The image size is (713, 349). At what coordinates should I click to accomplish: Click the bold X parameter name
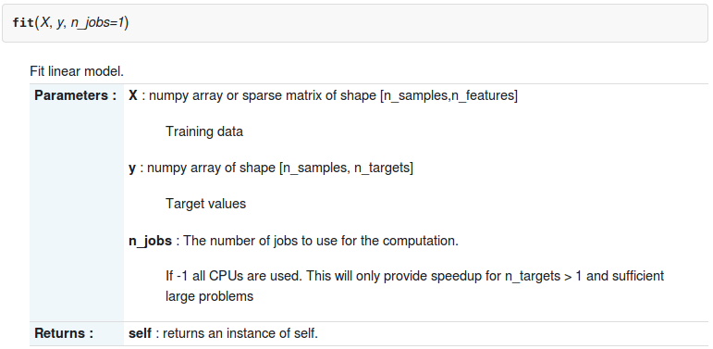click(133, 95)
